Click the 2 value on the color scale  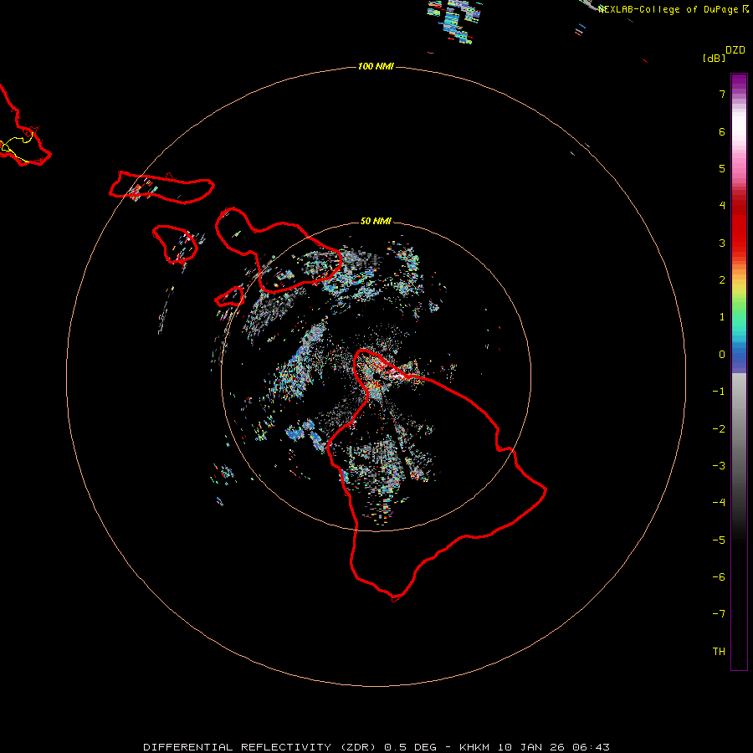[722, 280]
